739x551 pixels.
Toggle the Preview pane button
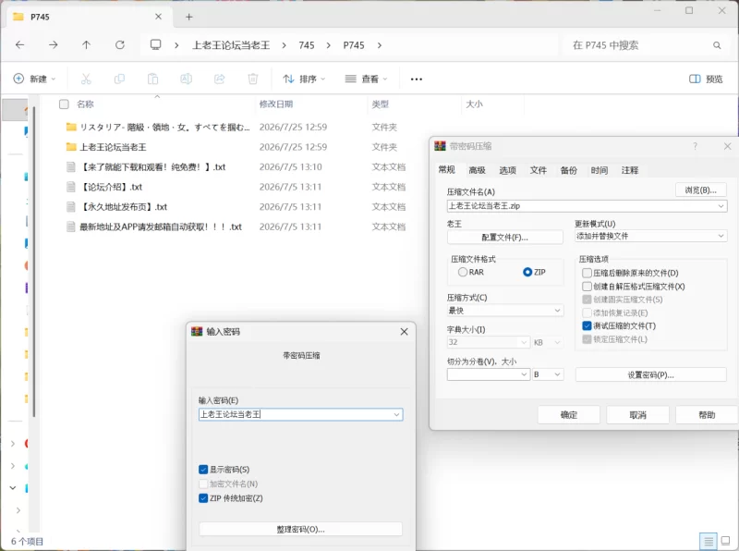click(706, 79)
